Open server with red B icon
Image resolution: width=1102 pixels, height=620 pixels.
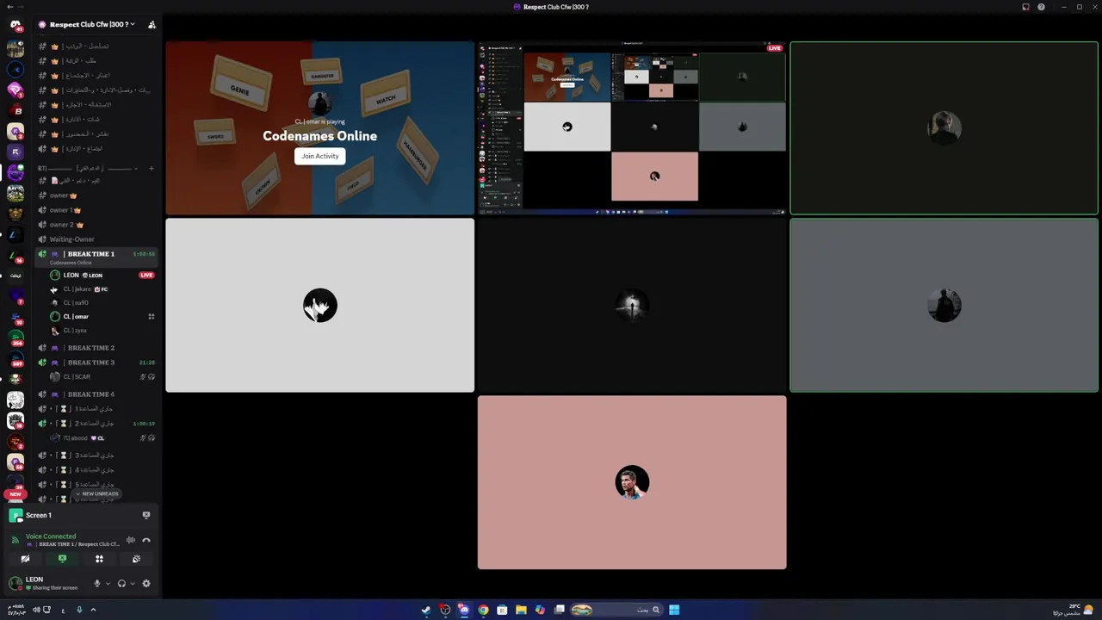(x=15, y=110)
